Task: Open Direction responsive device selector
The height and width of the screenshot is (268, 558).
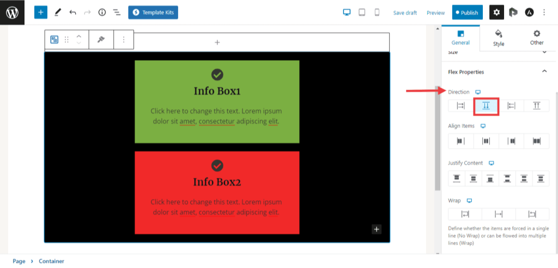Action: (x=478, y=92)
